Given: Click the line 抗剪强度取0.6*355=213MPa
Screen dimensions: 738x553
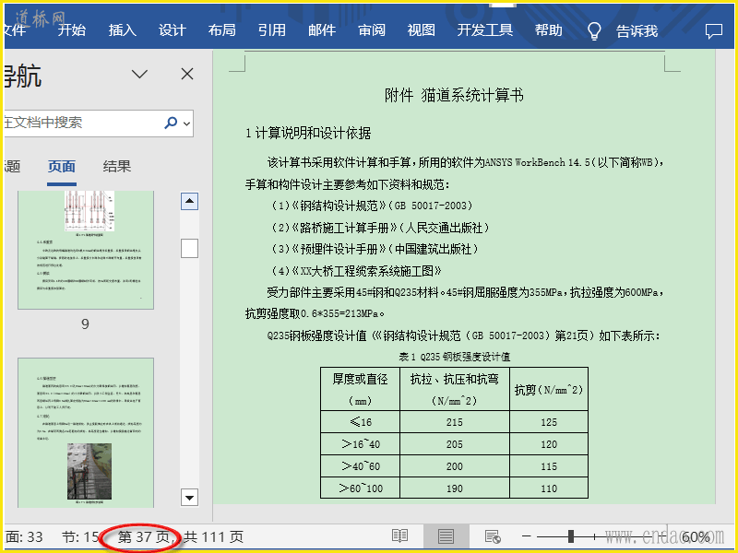Looking at the screenshot, I should click(x=315, y=313).
